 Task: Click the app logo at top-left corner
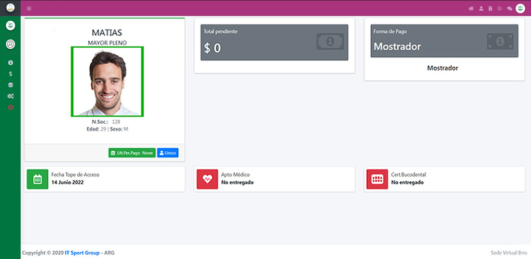(x=10, y=8)
